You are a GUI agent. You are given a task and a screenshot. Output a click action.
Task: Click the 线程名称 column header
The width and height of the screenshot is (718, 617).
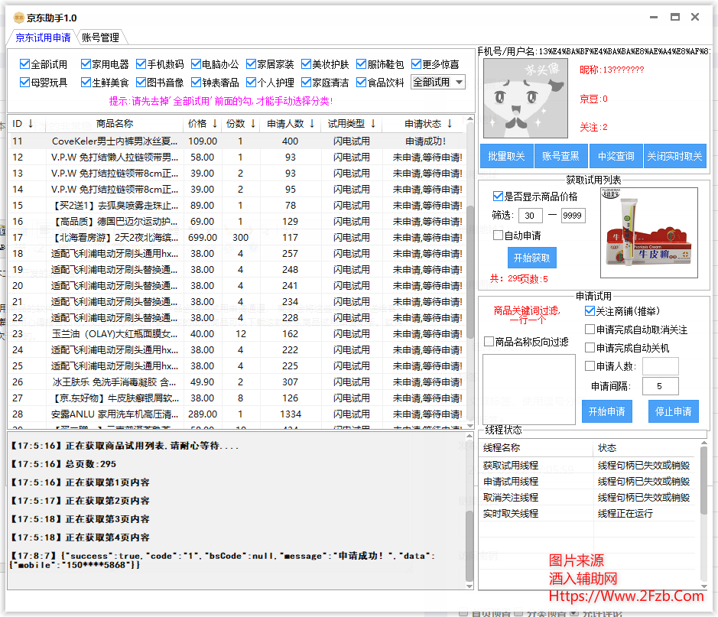tap(536, 448)
